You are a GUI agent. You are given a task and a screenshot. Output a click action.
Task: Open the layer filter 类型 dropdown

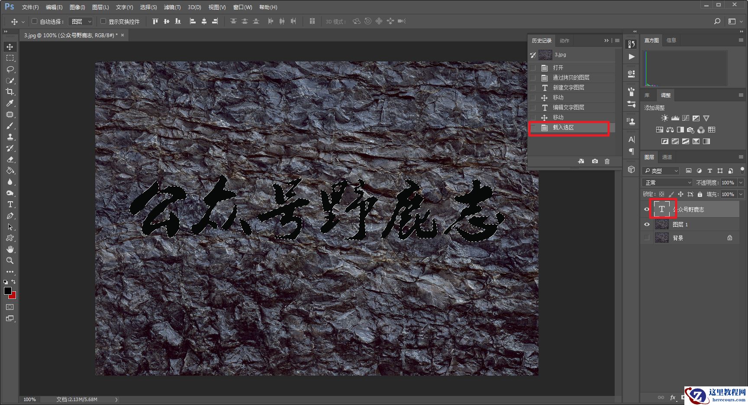661,171
